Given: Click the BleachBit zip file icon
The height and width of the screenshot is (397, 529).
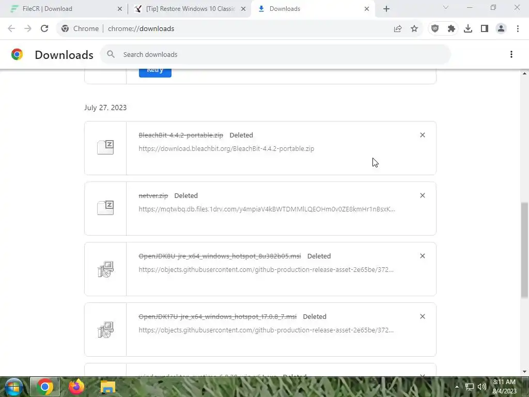Looking at the screenshot, I should coord(105,147).
